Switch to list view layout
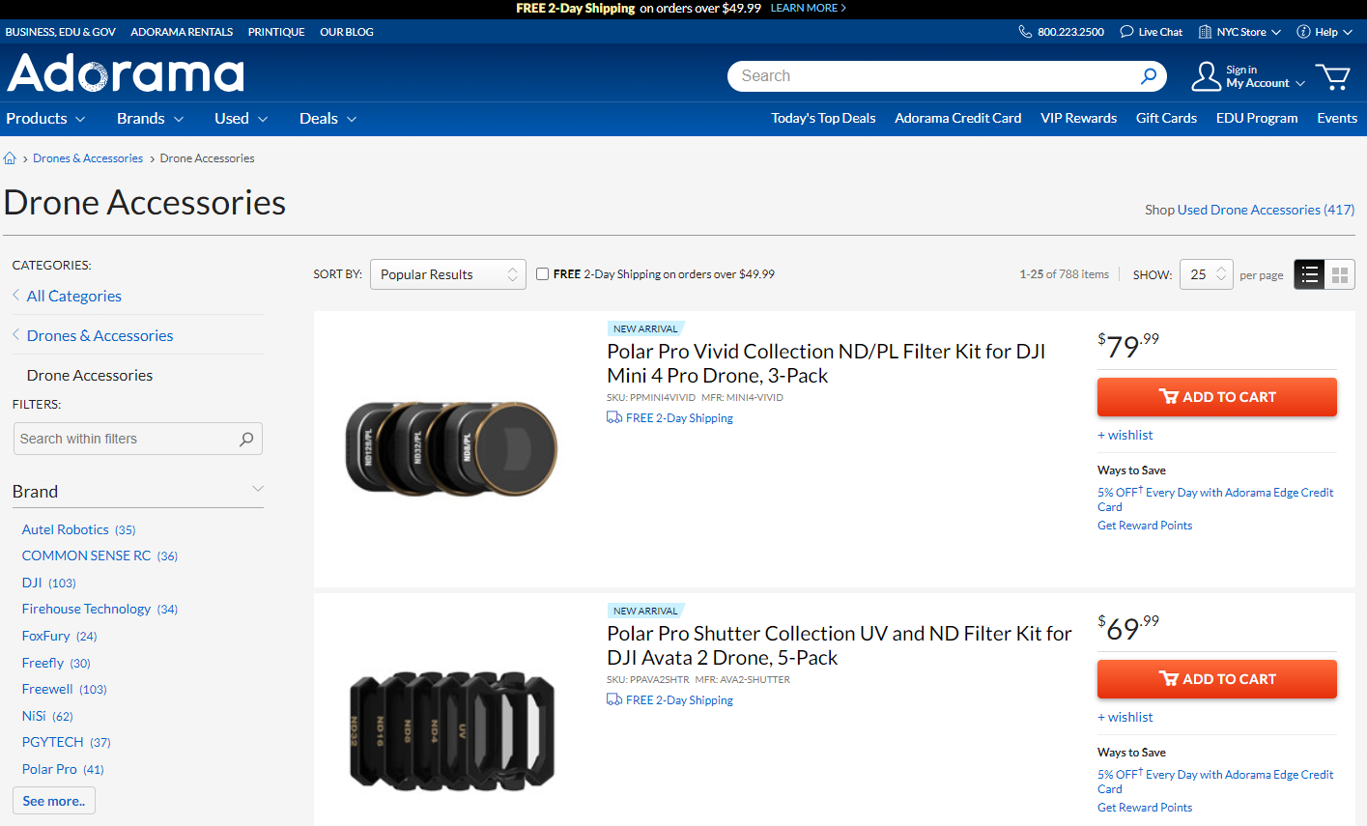 coord(1309,274)
